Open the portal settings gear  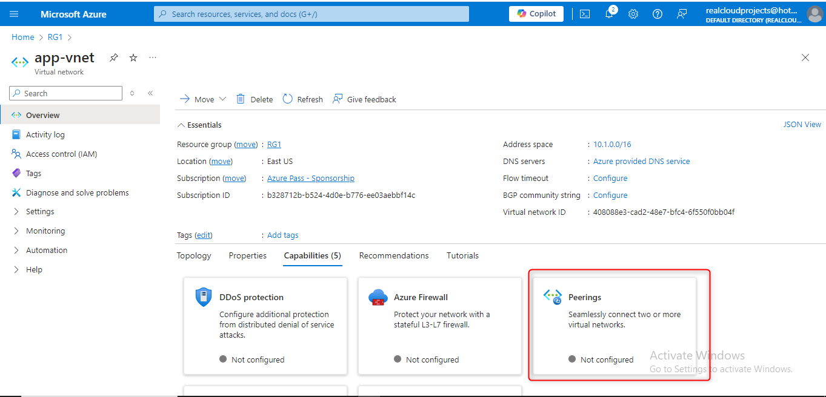(x=633, y=14)
